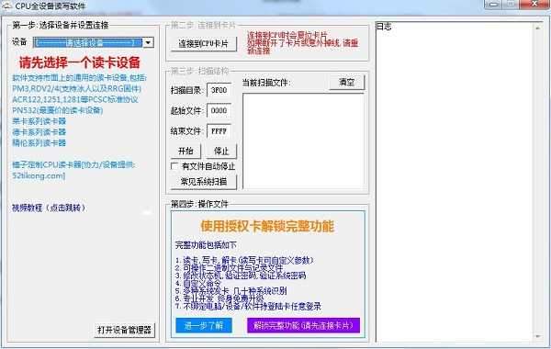Click the log scrollbar down arrow
The image size is (551, 349).
click(538, 337)
